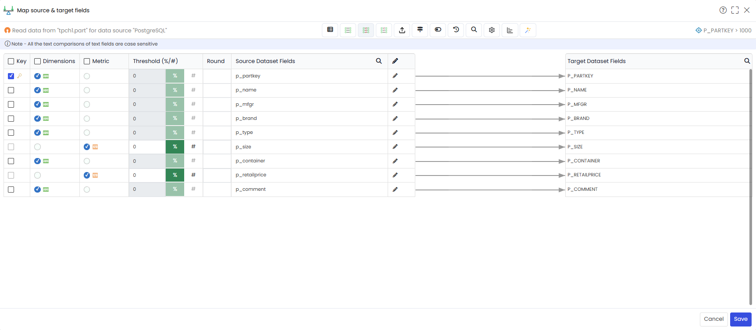Click the mapped fields green lines icon

coord(348,30)
